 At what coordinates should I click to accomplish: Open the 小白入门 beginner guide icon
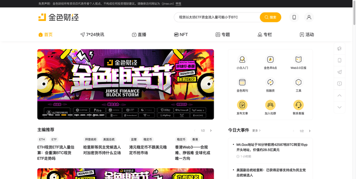pyautogui.click(x=242, y=60)
